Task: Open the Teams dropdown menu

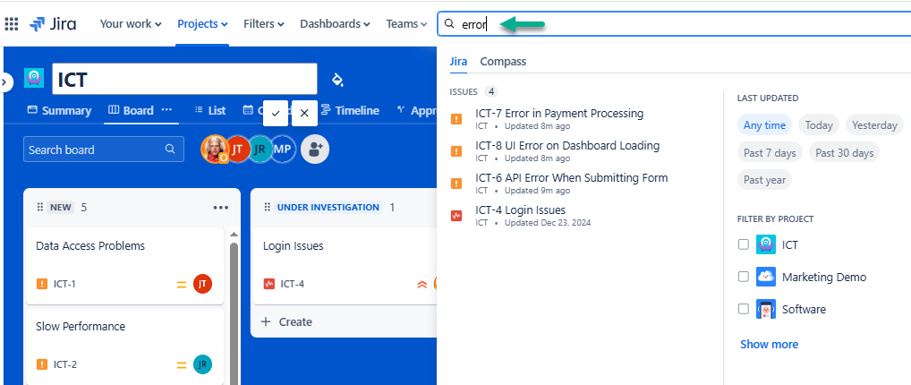Action: click(x=406, y=24)
